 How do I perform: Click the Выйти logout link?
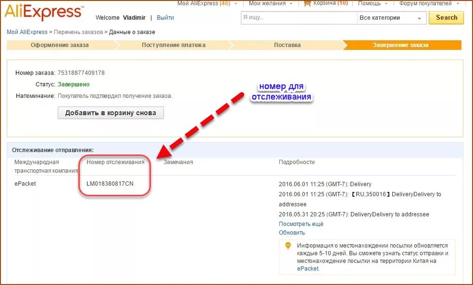pos(165,18)
